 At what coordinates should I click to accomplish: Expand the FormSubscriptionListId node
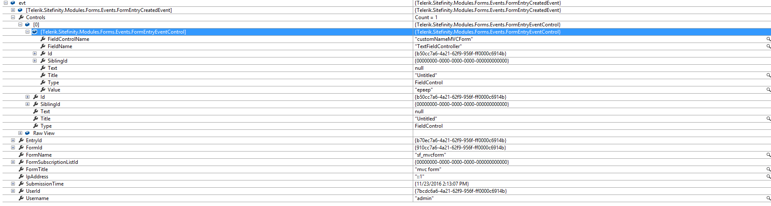[13, 162]
